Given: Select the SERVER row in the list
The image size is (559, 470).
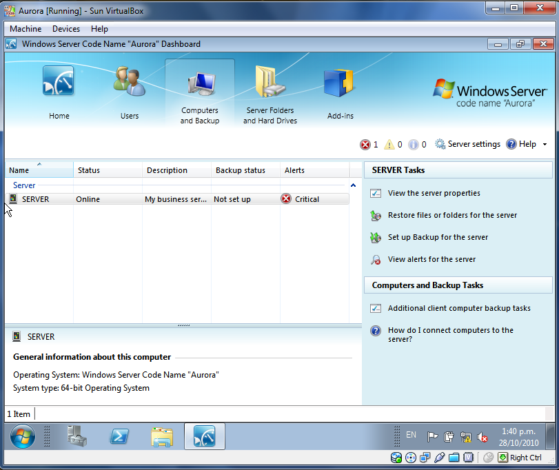Looking at the screenshot, I should (103, 199).
